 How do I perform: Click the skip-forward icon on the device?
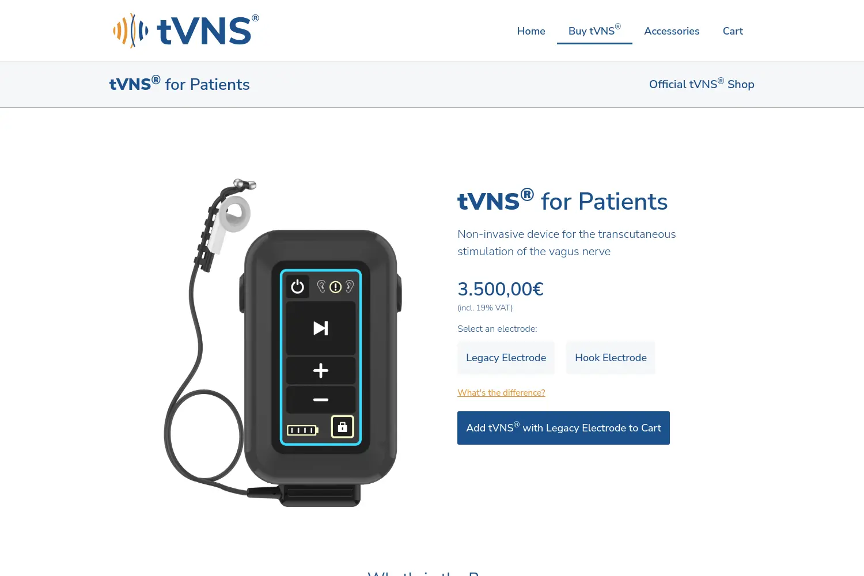pyautogui.click(x=321, y=328)
